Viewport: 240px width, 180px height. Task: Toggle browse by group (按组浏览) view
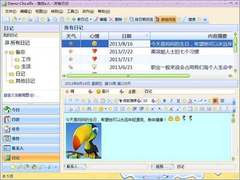[166, 19]
